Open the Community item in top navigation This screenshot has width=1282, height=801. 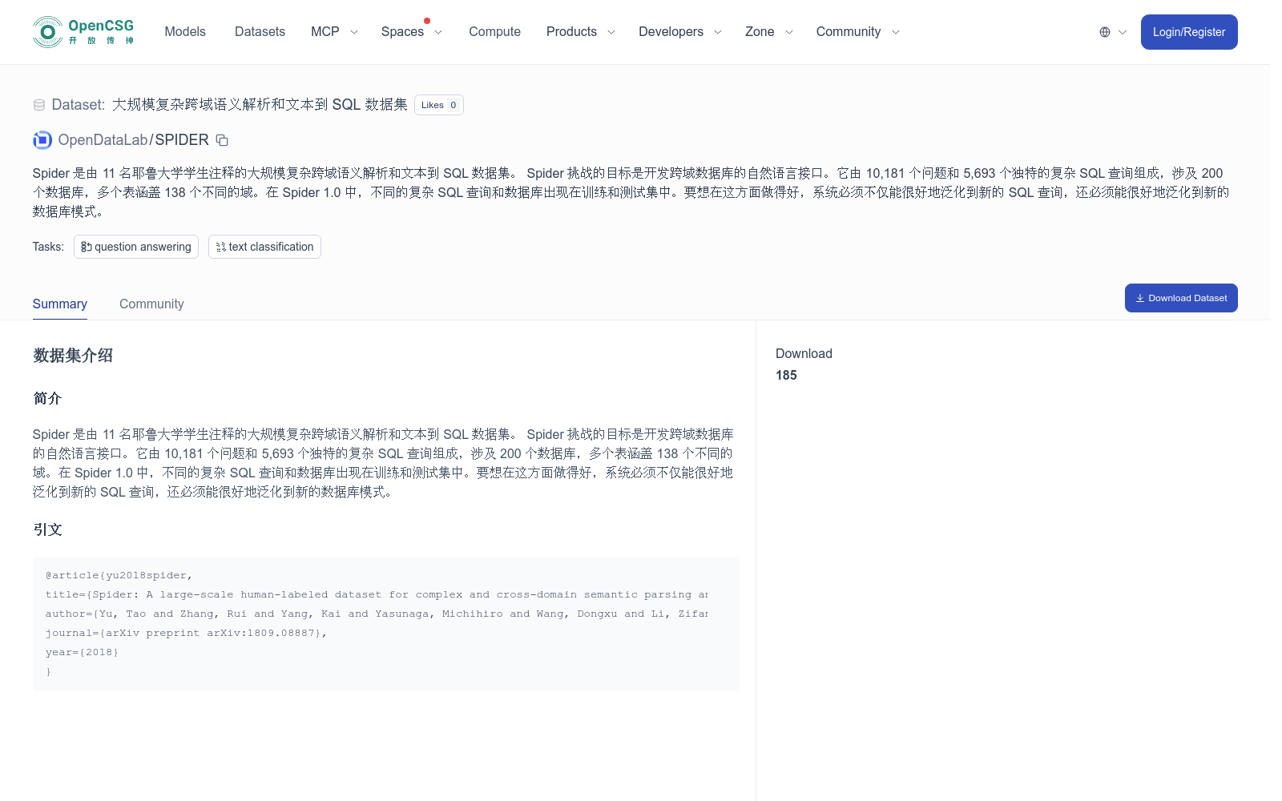848,32
